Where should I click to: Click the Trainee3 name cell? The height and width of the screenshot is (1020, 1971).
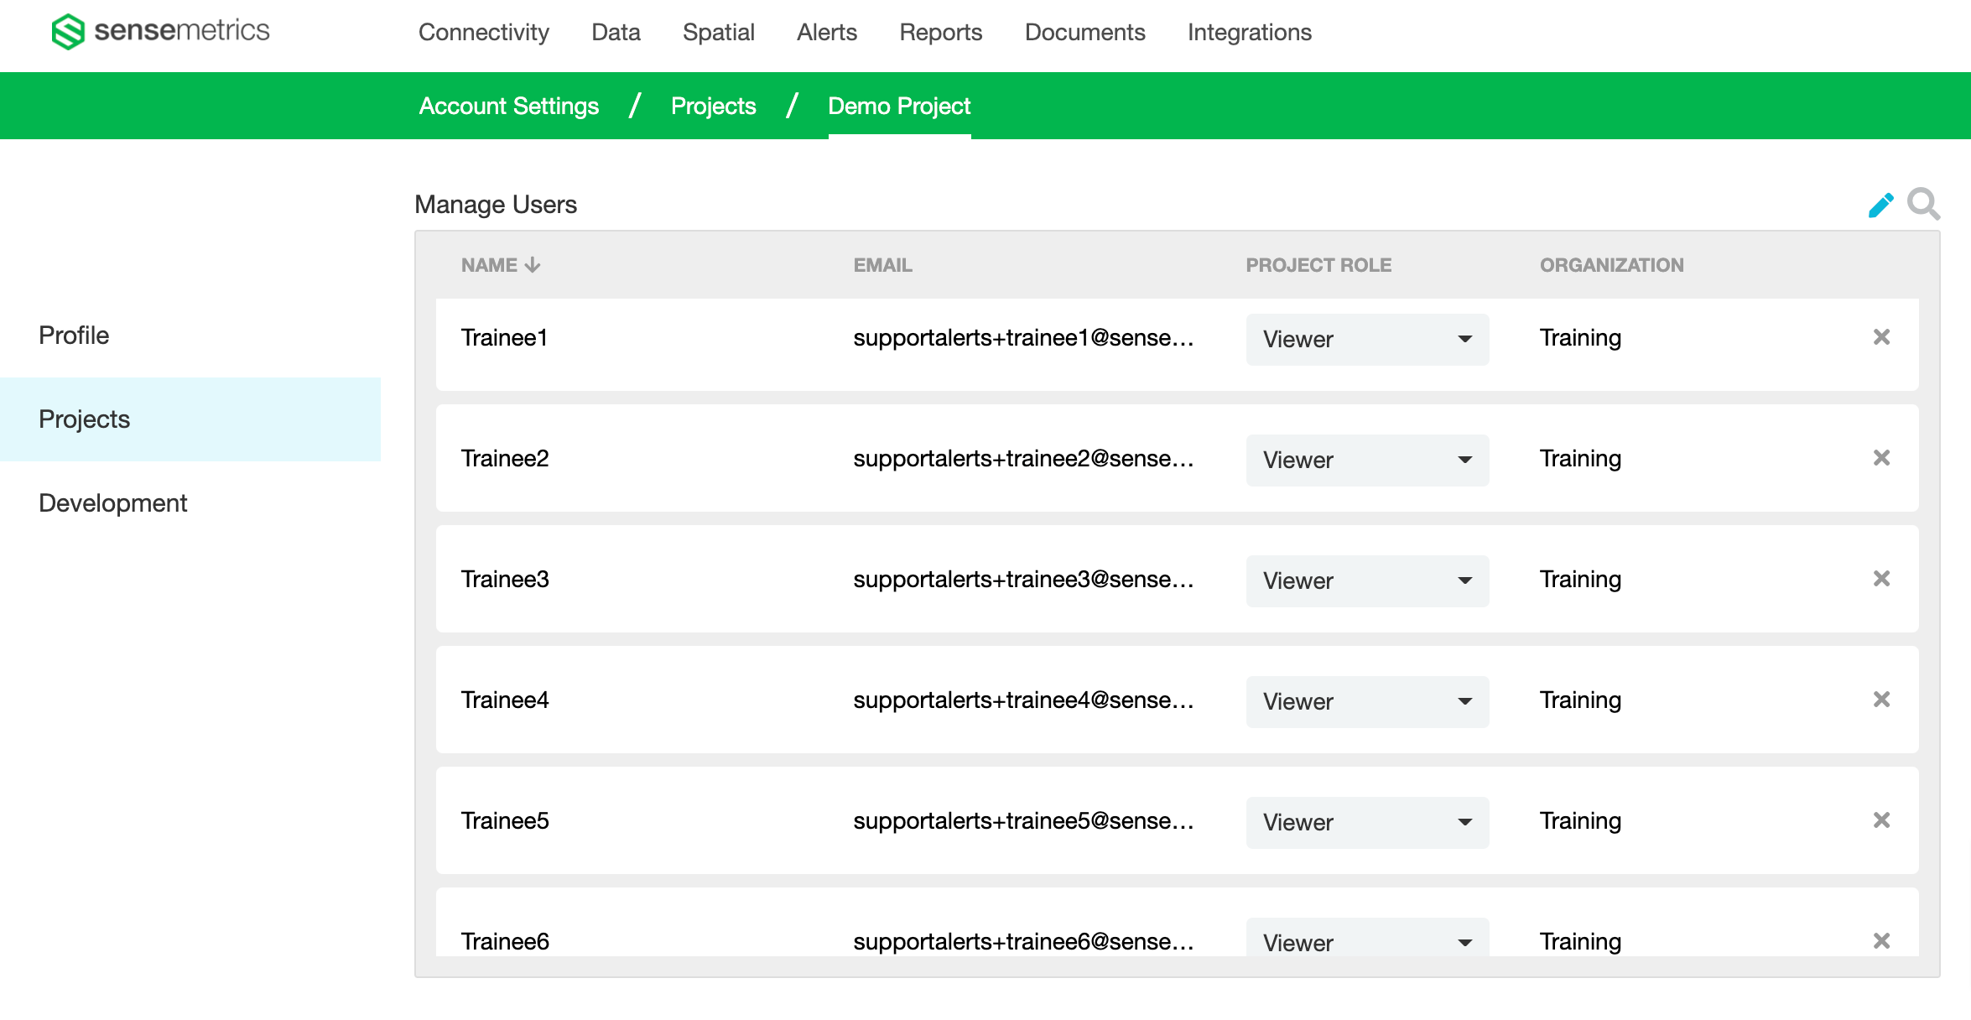pyautogui.click(x=505, y=579)
